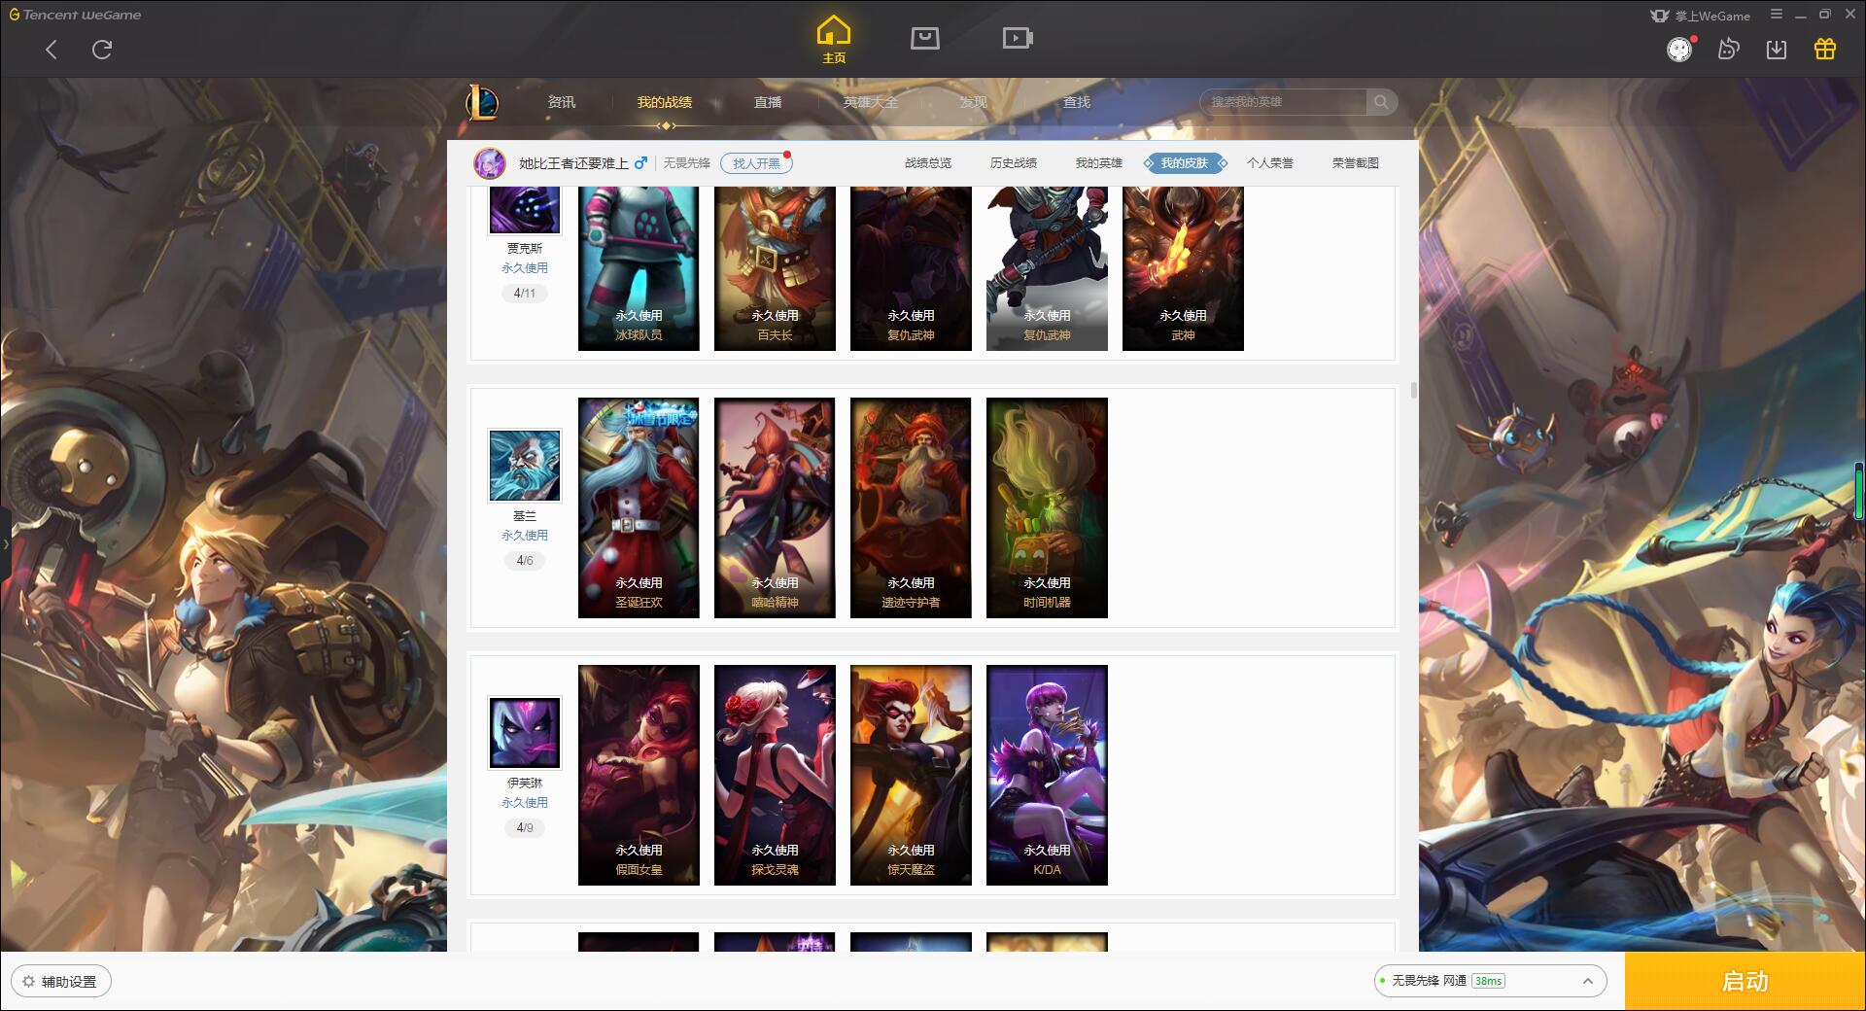Screen dimensions: 1866x1011
Task: Open the 发现 tab
Action: 974,102
